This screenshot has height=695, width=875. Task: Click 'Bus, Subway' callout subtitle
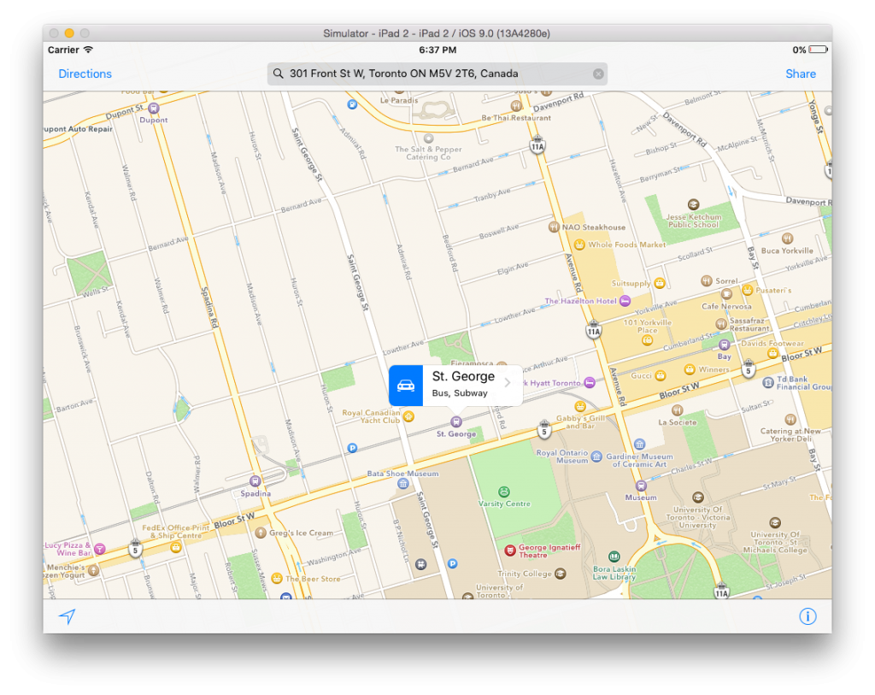459,393
